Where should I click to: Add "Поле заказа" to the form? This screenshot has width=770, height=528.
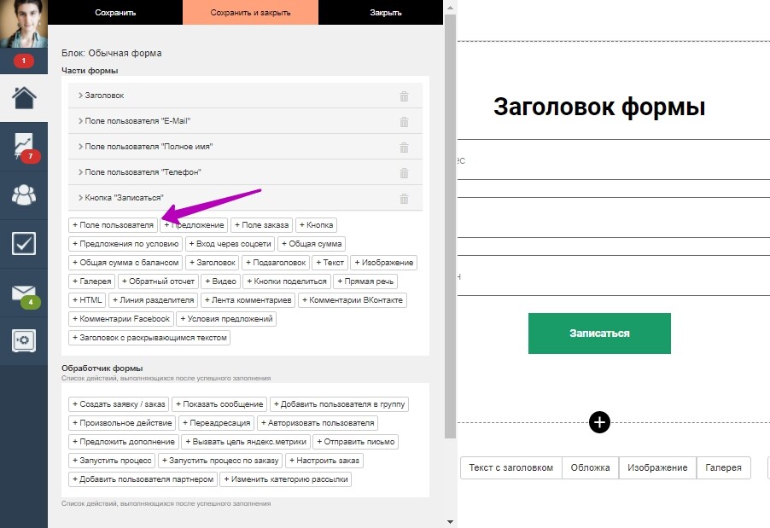[262, 224]
